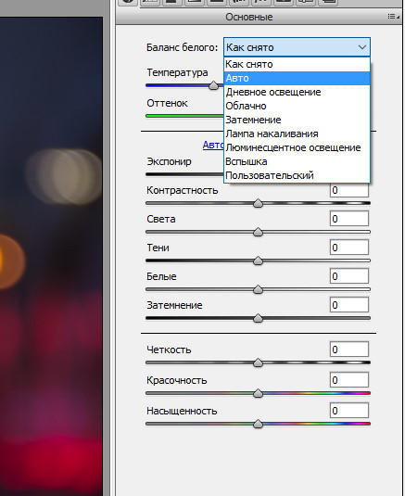405x496 pixels.
Task: Click the Контрастность slider handle
Action: 259,203
